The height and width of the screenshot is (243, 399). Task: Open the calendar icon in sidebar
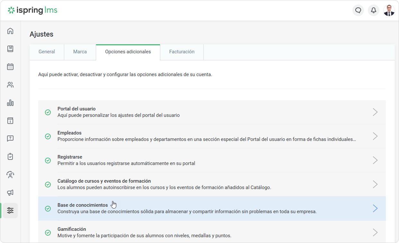point(10,67)
